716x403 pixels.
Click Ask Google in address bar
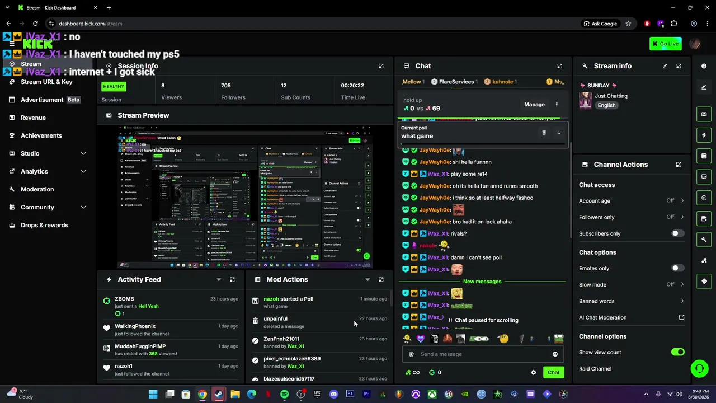pyautogui.click(x=600, y=24)
